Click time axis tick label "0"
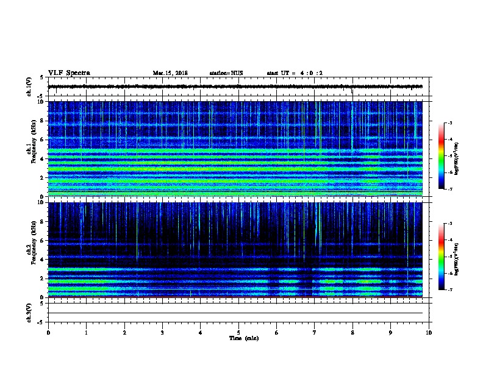The width and height of the screenshot is (483, 373). [48, 333]
